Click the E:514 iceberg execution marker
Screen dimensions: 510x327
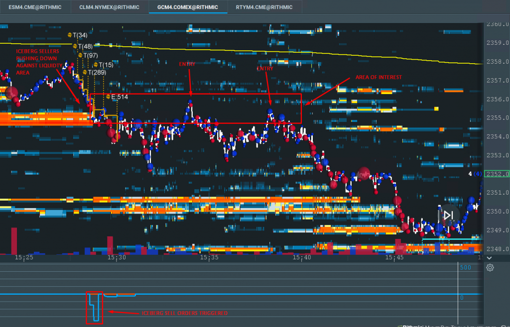pyautogui.click(x=108, y=97)
